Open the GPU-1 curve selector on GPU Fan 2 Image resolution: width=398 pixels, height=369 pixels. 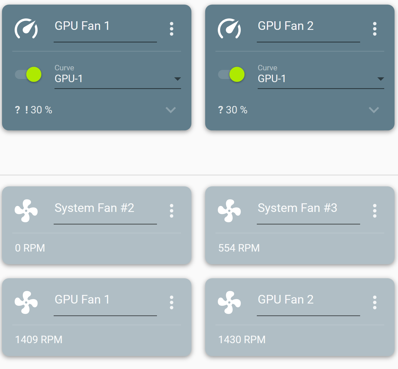(381, 79)
